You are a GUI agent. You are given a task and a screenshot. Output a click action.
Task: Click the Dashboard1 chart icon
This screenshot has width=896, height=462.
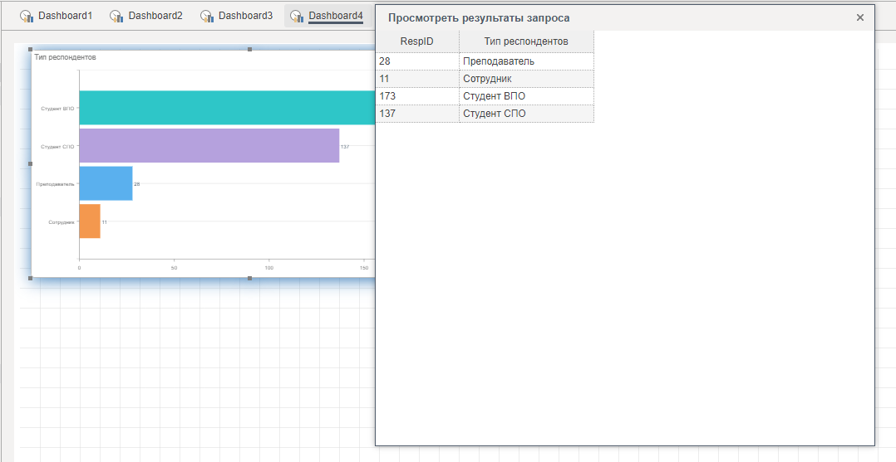click(27, 16)
